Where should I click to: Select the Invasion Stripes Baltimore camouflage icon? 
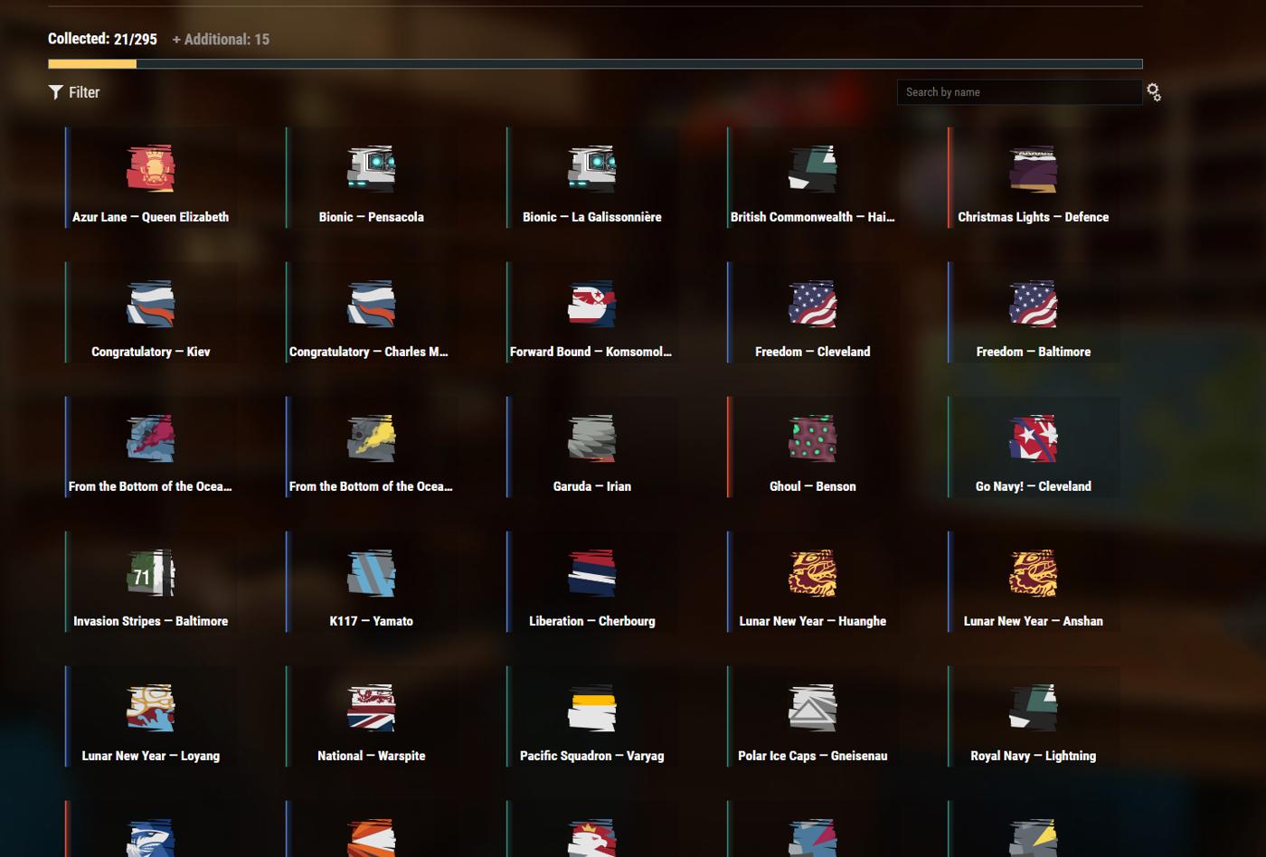(x=150, y=572)
